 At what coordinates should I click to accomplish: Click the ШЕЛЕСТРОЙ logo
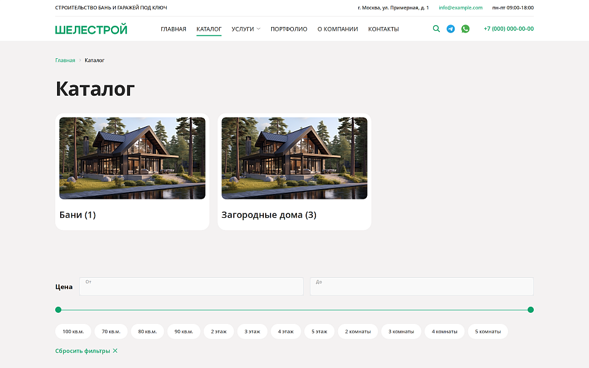(x=91, y=29)
